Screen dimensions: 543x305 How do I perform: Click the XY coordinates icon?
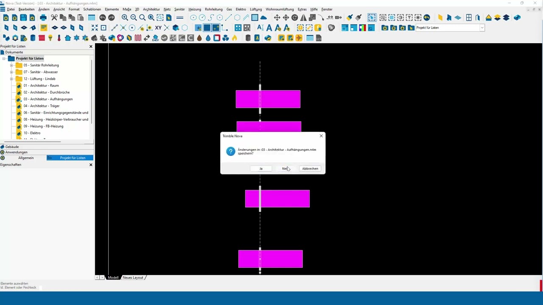point(158,28)
